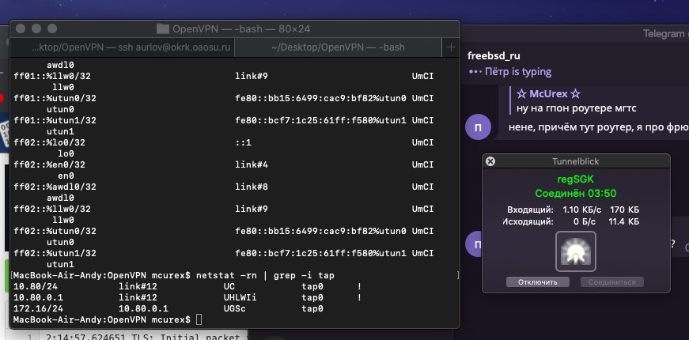Click the netstat -rn | grep -i tap command
Image resolution: width=689 pixels, height=340 pixels.
pos(265,276)
